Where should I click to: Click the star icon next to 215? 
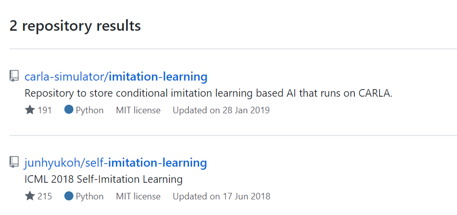[30, 196]
